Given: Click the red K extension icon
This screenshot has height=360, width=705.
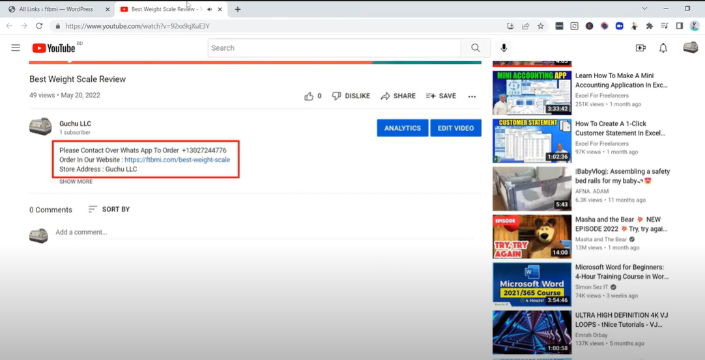Looking at the screenshot, I should point(589,26).
